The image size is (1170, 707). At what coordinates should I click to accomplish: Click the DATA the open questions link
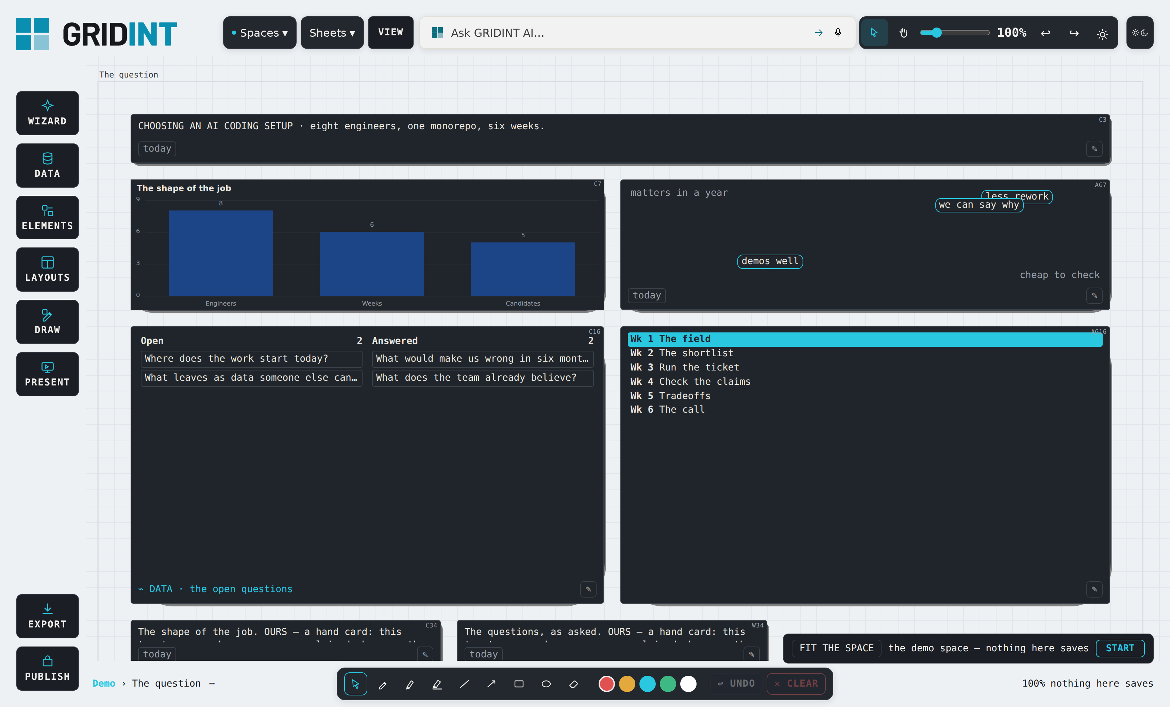[216, 589]
